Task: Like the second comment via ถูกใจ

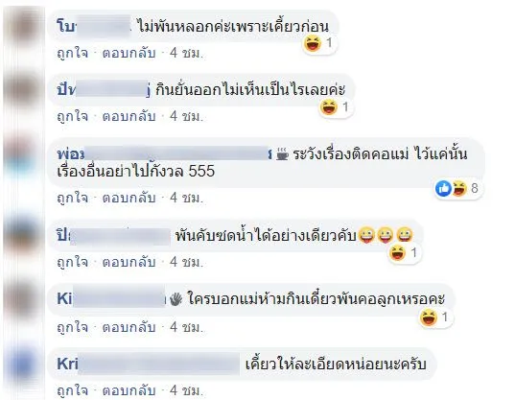Action: pos(73,116)
